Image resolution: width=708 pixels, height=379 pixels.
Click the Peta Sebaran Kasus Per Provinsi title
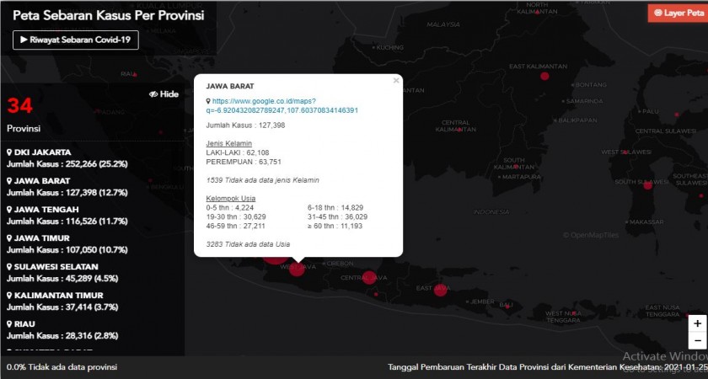point(109,15)
